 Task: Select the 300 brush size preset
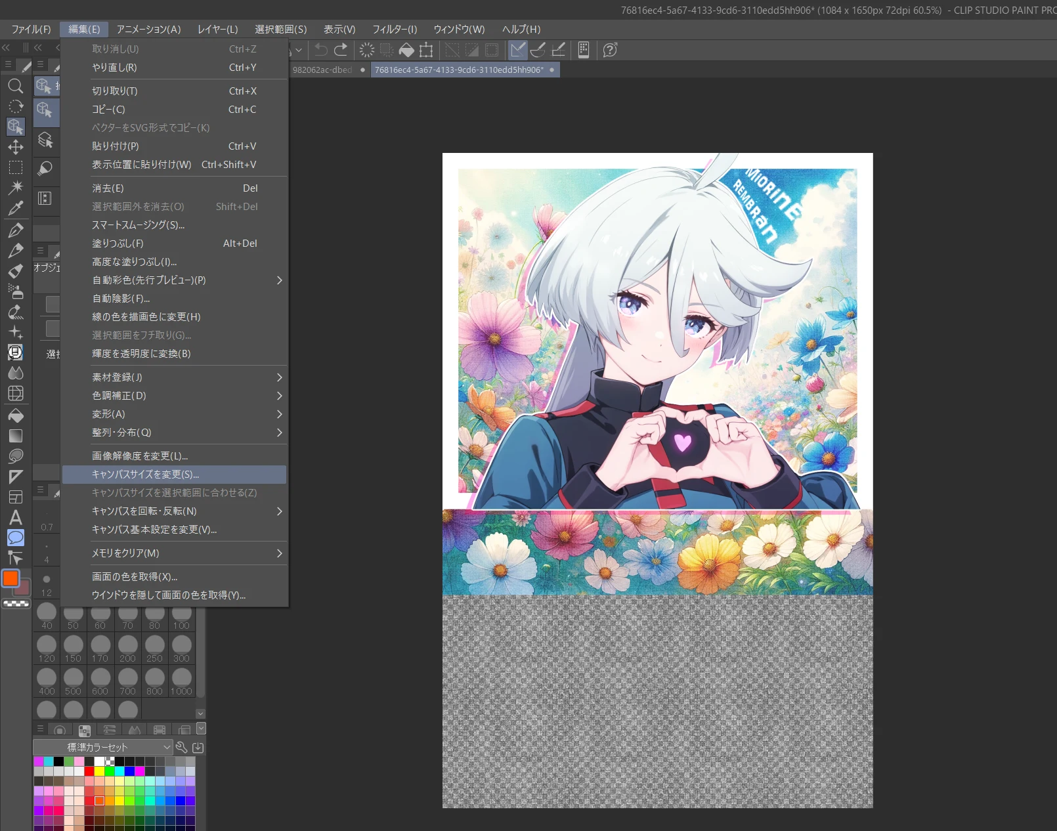click(181, 649)
